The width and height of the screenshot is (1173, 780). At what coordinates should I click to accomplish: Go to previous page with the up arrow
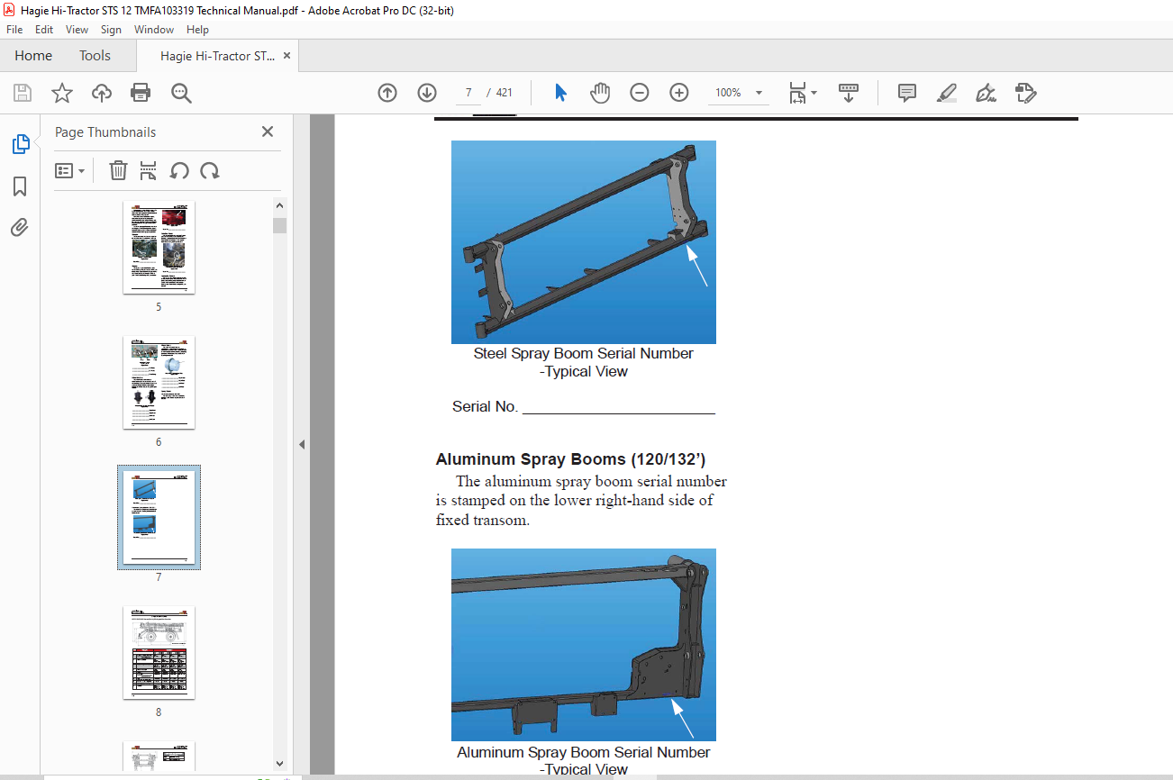tap(387, 93)
